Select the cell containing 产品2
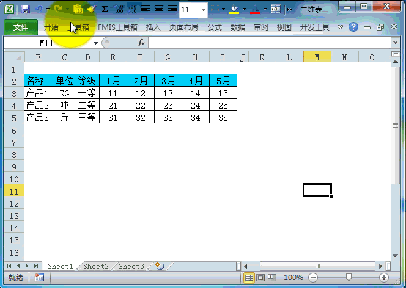The height and width of the screenshot is (288, 406). pyautogui.click(x=38, y=105)
